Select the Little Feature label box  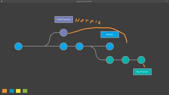[x=64, y=20]
